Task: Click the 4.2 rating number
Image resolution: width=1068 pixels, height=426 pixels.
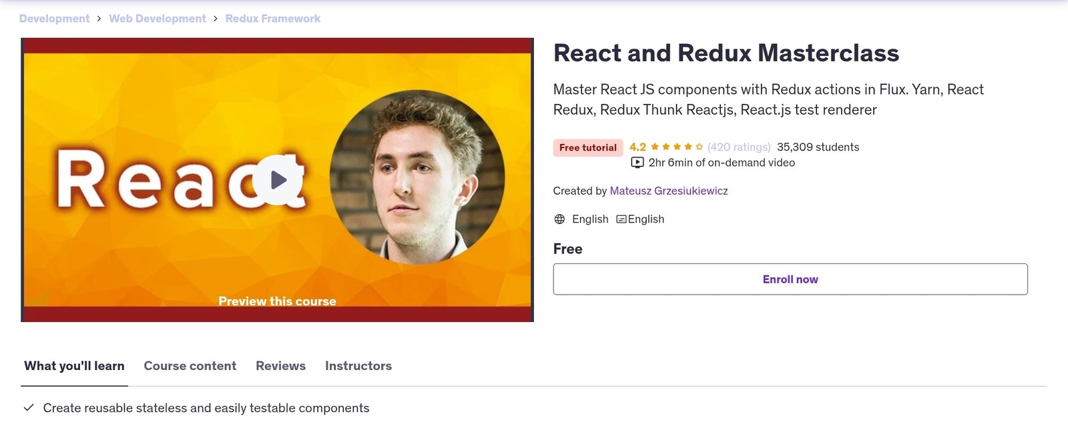Action: click(x=637, y=147)
